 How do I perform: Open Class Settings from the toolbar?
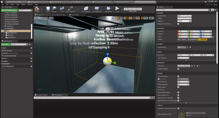(x=86, y=9)
